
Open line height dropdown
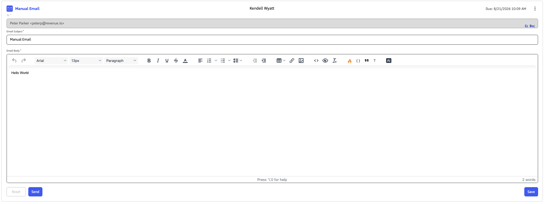point(238,61)
